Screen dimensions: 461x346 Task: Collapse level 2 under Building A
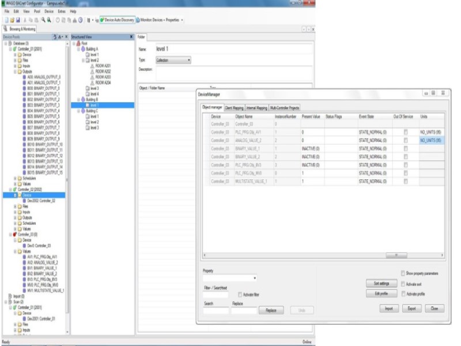[83, 61]
